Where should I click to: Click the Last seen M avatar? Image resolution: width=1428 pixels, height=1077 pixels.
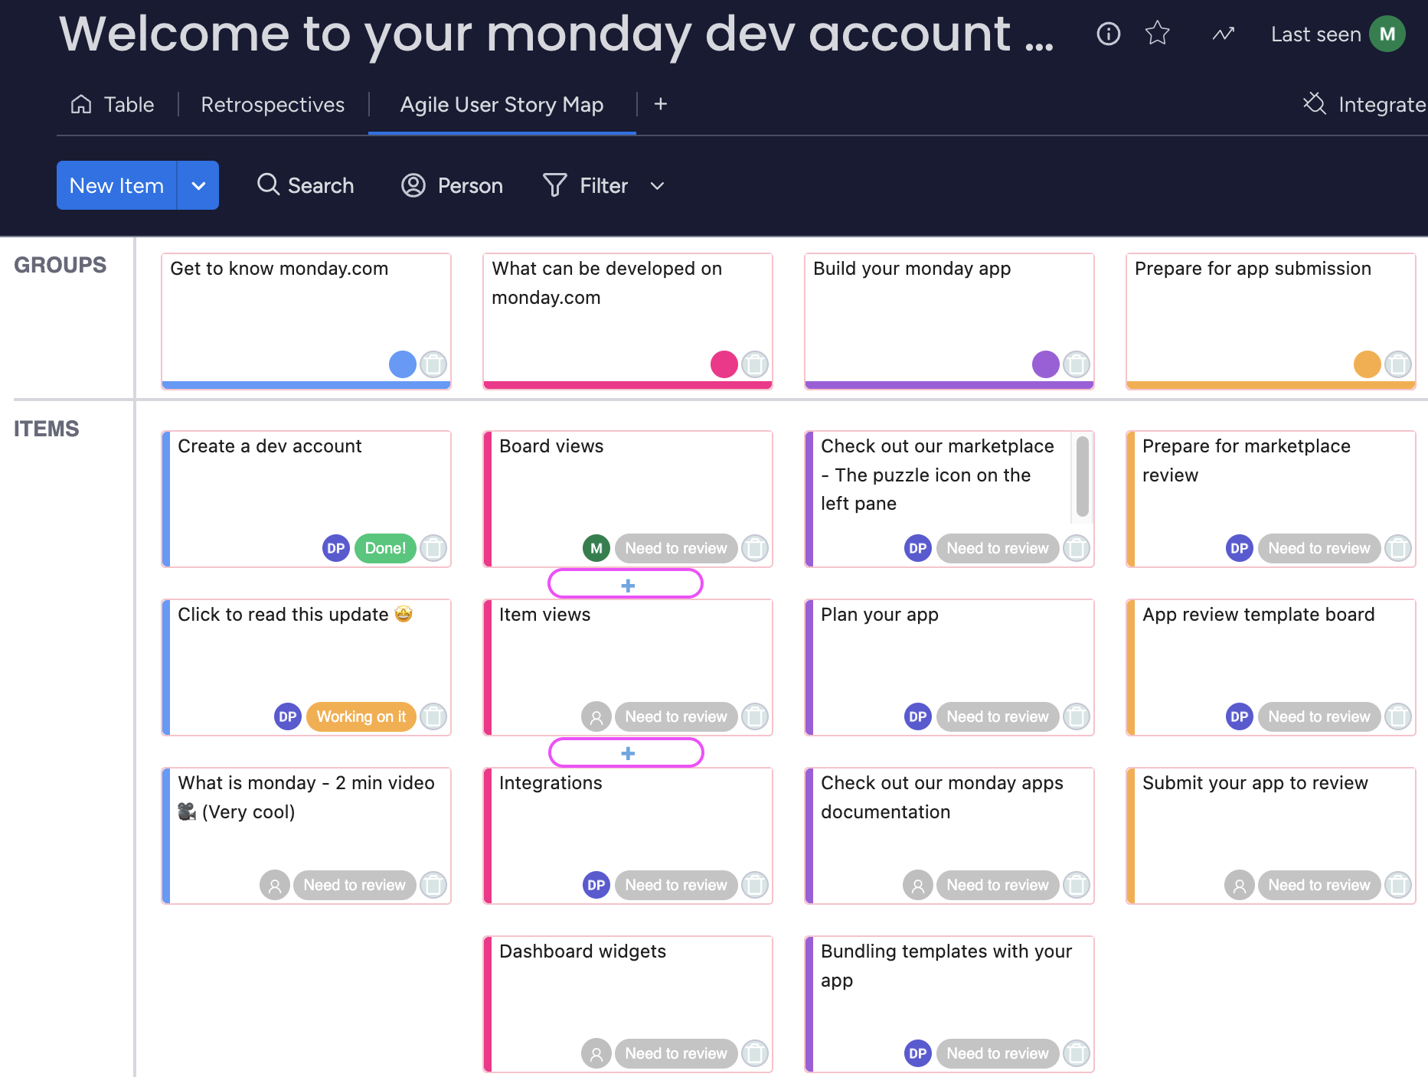[x=1387, y=34]
